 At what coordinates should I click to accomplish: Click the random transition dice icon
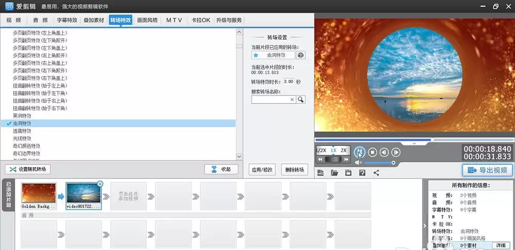coord(301,55)
